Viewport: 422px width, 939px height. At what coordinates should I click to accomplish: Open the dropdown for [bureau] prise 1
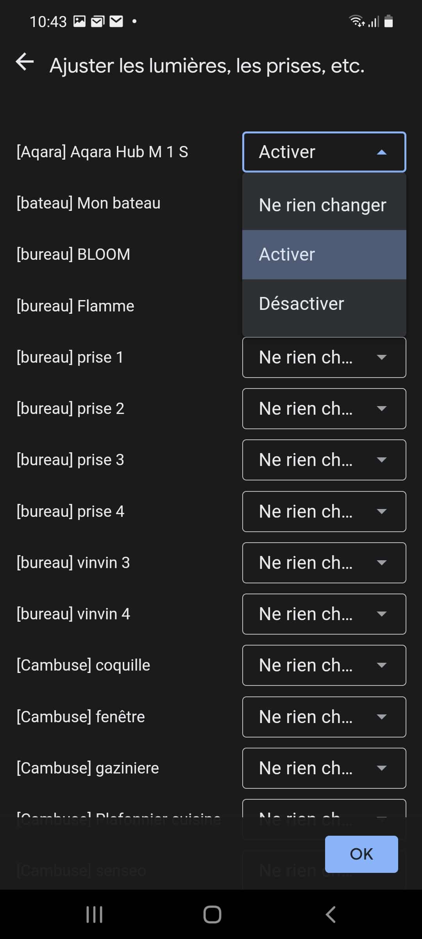tap(324, 357)
